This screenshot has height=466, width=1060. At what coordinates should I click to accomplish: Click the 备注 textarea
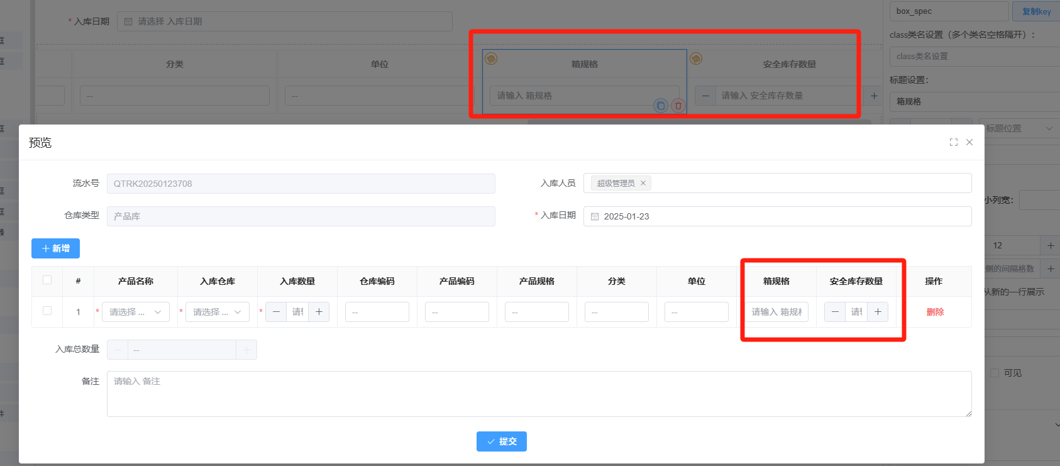tap(539, 394)
